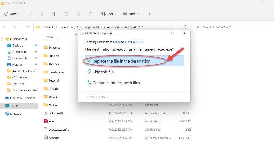The image size is (274, 141).
Task: Go forward with the Forward arrow
Action: (x=13, y=27)
